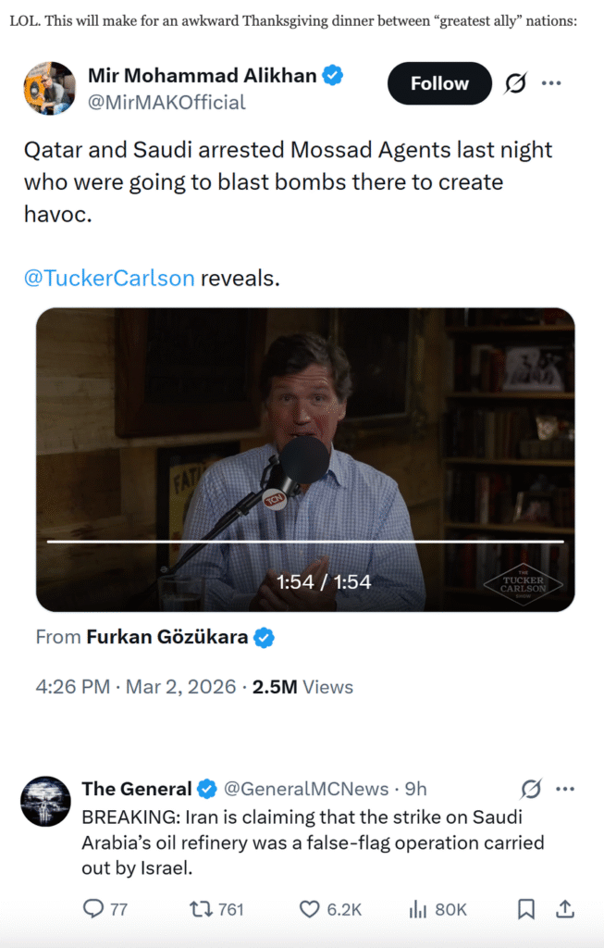Screen dimensions: 604x948
Task: Open The General's display name link
Action: [x=137, y=789]
